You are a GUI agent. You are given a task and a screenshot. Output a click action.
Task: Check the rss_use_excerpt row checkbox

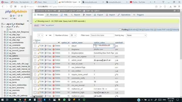click(x=35, y=85)
